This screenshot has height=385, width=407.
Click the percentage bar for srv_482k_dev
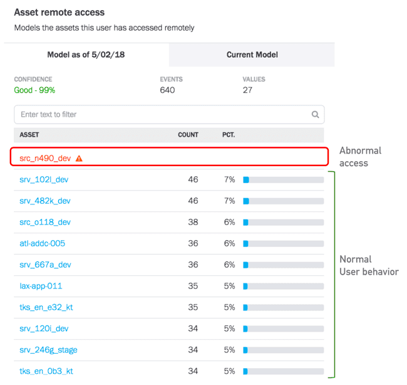pos(284,201)
